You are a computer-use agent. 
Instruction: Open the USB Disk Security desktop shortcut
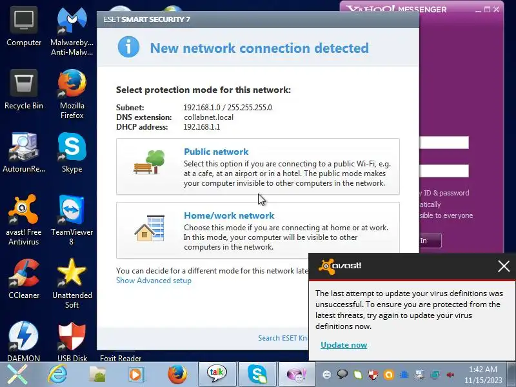[x=72, y=342]
